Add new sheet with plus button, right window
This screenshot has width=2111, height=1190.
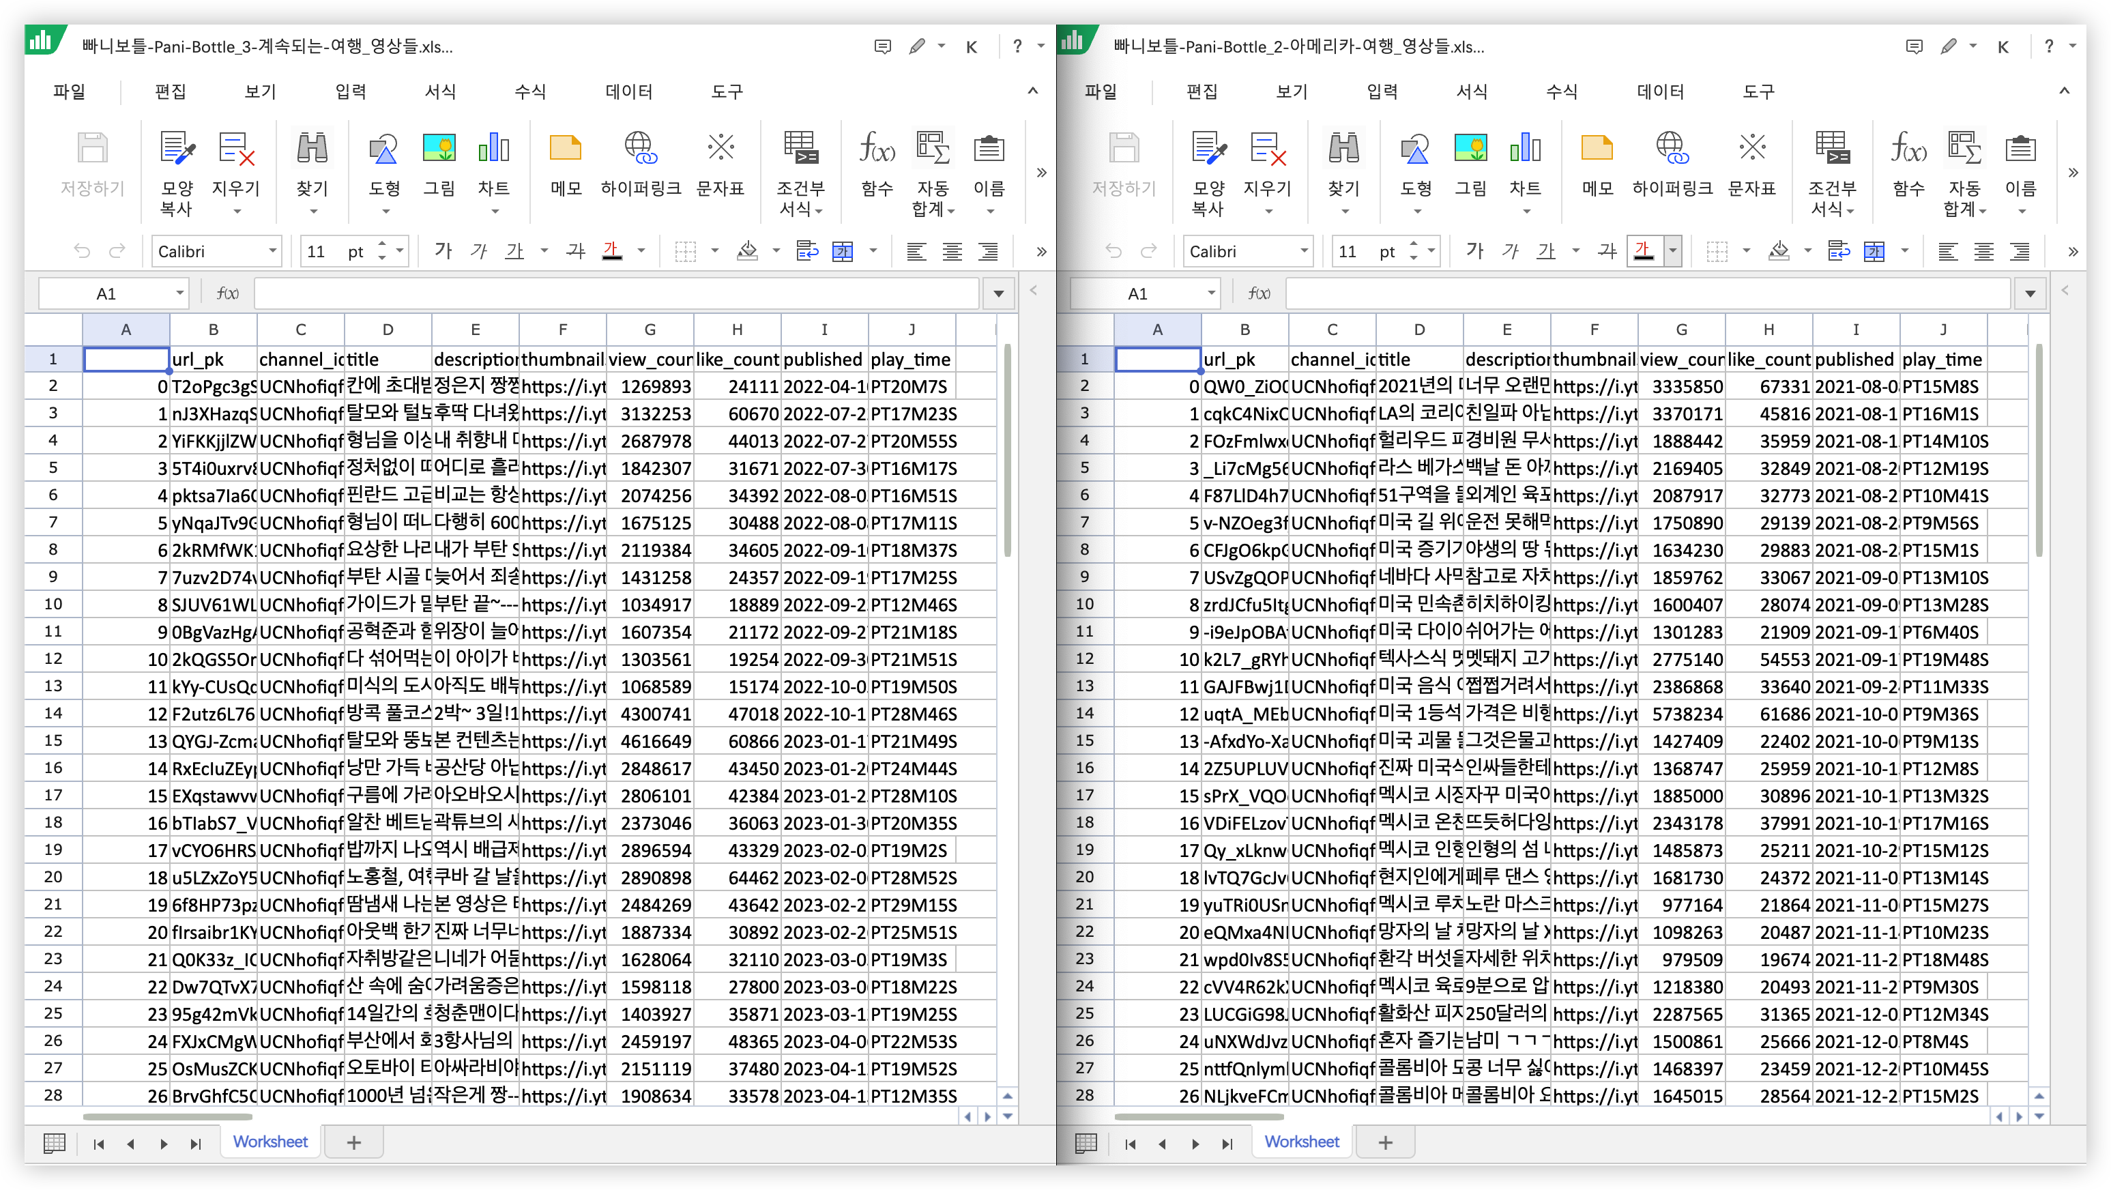pyautogui.click(x=1385, y=1142)
